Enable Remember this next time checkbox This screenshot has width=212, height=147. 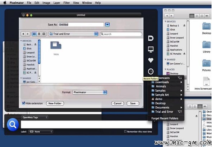point(125,132)
